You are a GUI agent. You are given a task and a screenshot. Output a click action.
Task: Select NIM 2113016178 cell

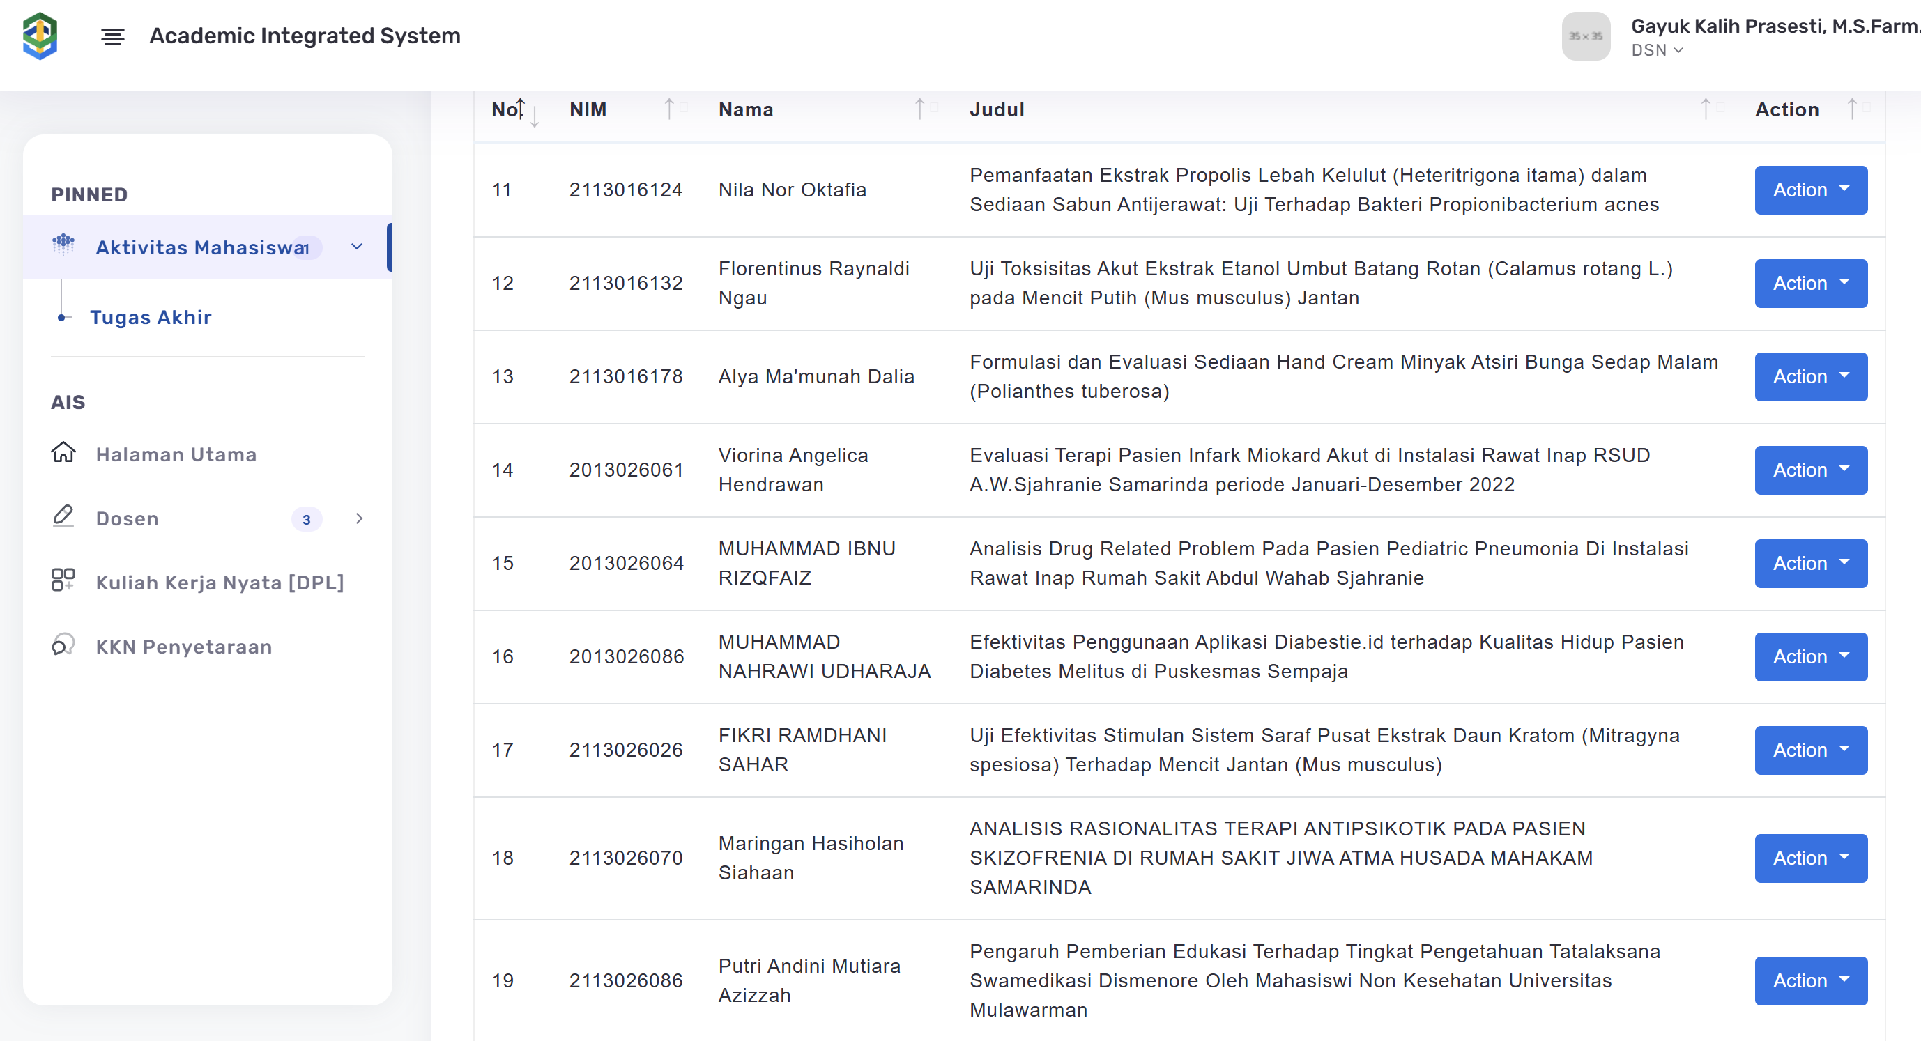pyautogui.click(x=626, y=376)
